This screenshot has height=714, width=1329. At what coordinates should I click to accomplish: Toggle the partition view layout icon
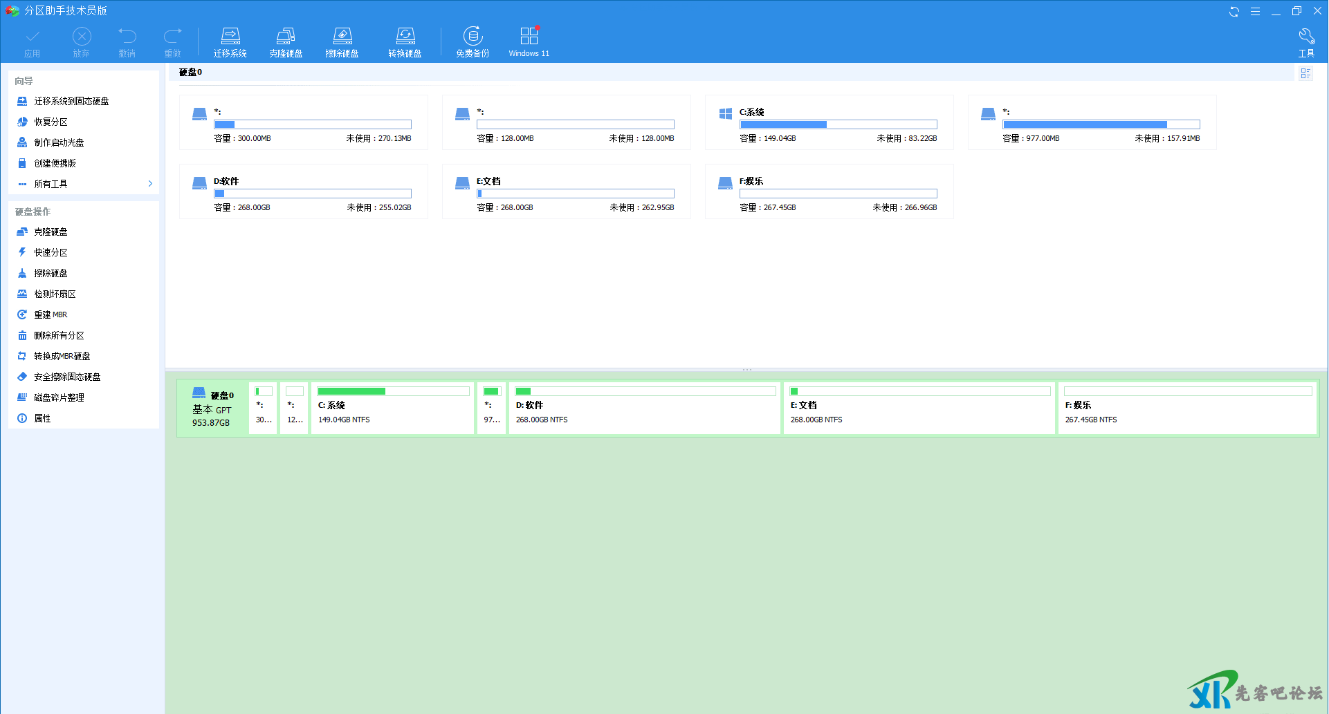(1305, 73)
